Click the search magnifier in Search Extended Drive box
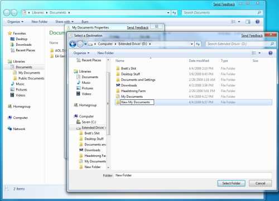 click(x=272, y=44)
